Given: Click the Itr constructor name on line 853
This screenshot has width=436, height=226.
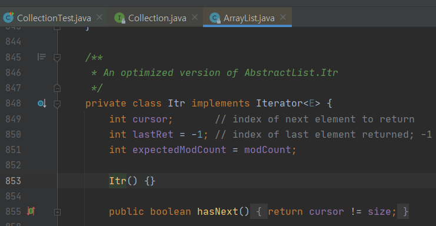Looking at the screenshot, I should (118, 181).
